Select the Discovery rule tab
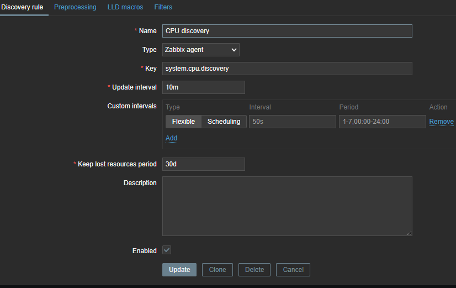The height and width of the screenshot is (288, 456). [22, 7]
